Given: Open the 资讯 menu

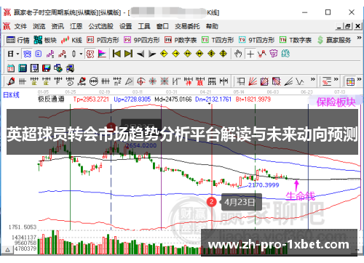Looking at the screenshot, I should coord(58,26).
